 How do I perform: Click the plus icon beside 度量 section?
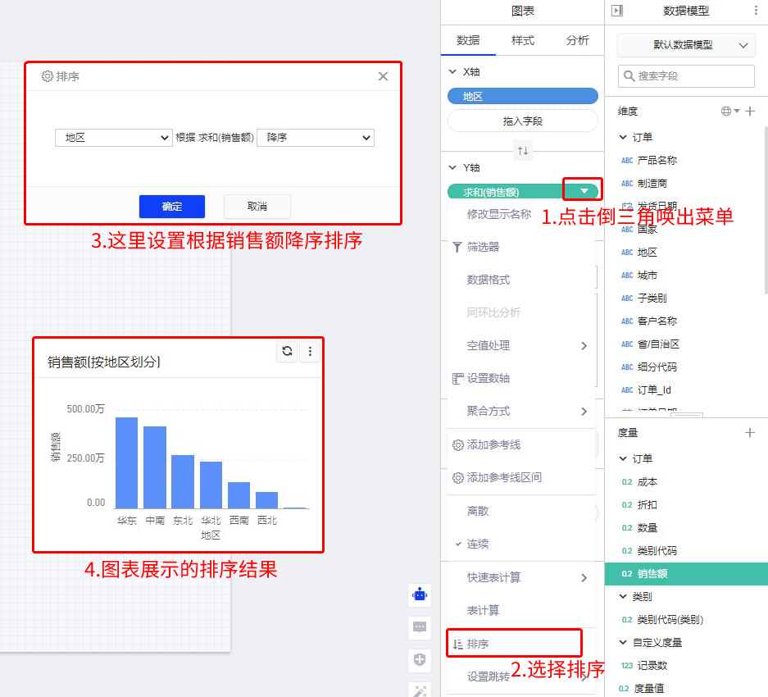click(751, 432)
